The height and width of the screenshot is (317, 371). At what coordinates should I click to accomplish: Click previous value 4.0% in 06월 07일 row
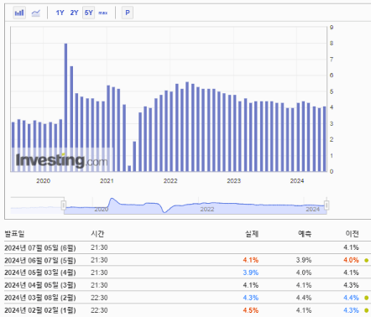(x=351, y=260)
